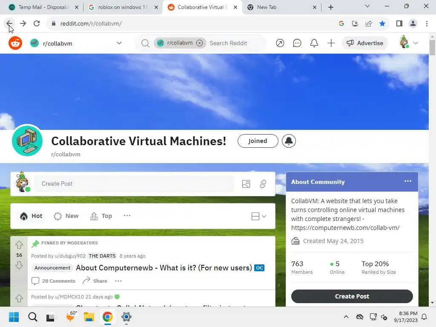
Task: Open the Popular arrow icon in Reddit header
Action: click(x=280, y=43)
